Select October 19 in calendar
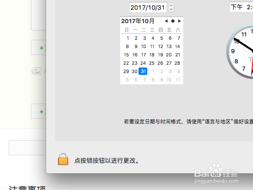253x190 pixels. pyautogui.click(x=161, y=55)
